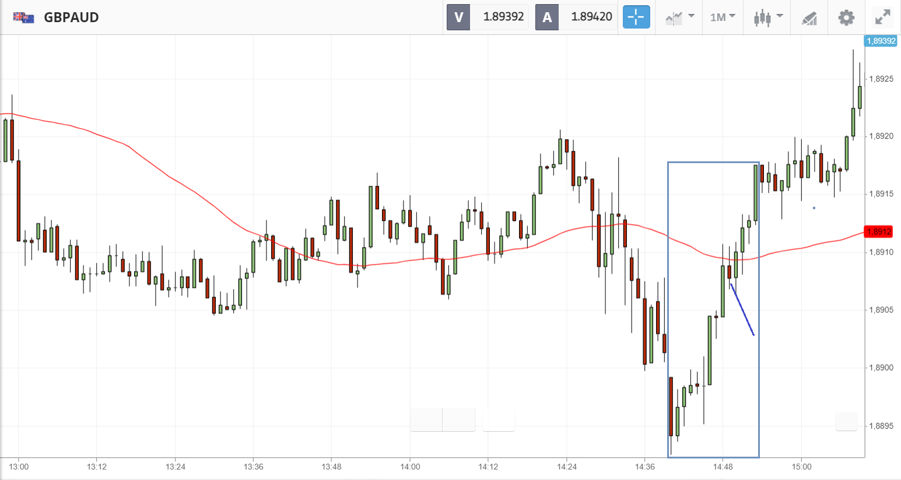Toggle the blue crosshair cursor button
The width and height of the screenshot is (901, 480).
636,17
